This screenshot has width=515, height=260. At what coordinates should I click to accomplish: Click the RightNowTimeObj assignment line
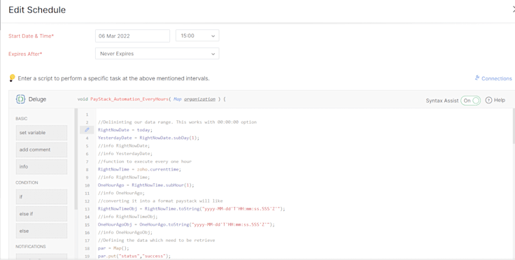point(192,208)
